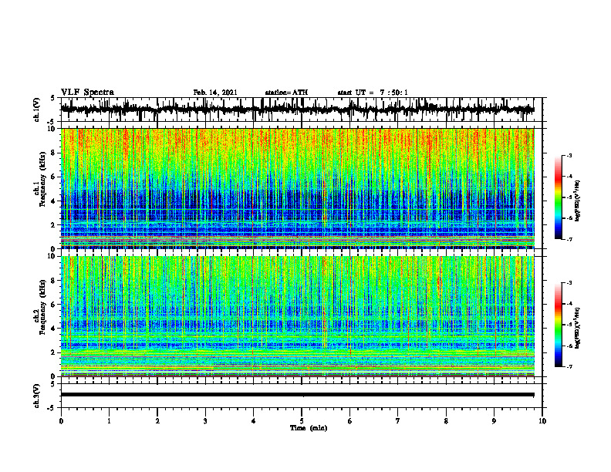Select the date label "Feb. 14, 2021"
Viewport: 611px width, 472px height.
click(215, 93)
